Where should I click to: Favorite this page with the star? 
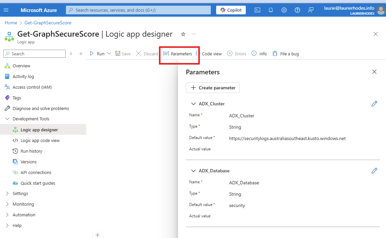[183, 34]
